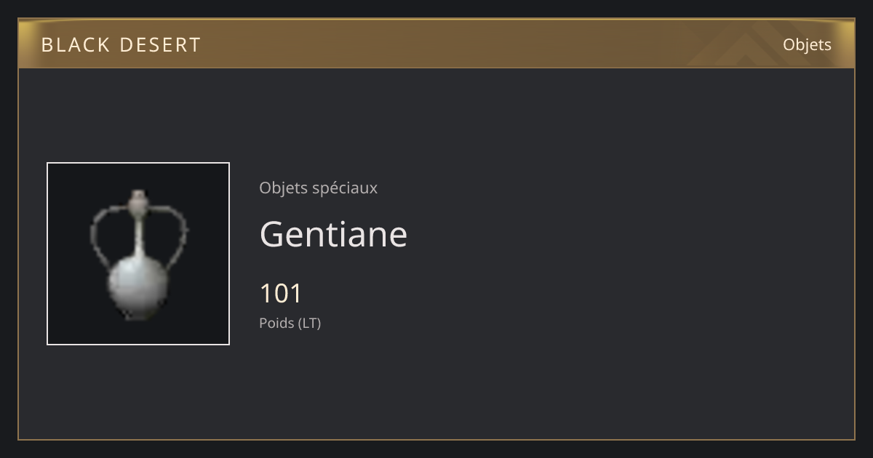Click the white-bordered item thumbnail frame
873x458 pixels.
138,254
